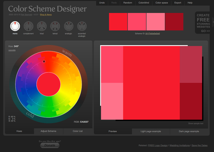Choose the triad scheme icon
Screen dimensions: 214x152
click(x=42, y=26)
